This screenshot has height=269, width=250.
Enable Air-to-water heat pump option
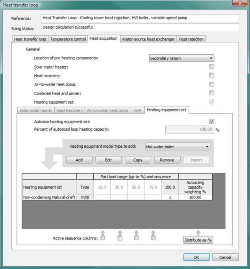tap(212, 84)
